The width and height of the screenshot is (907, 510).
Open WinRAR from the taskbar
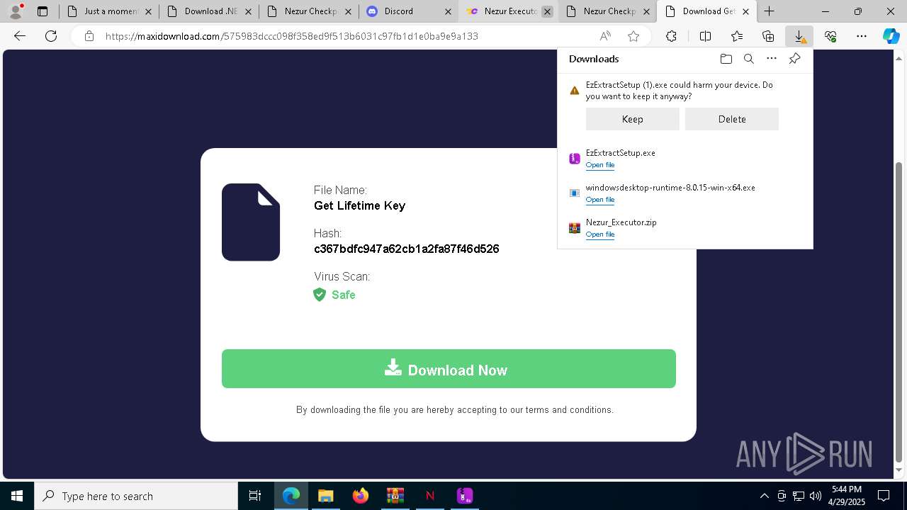coord(395,496)
